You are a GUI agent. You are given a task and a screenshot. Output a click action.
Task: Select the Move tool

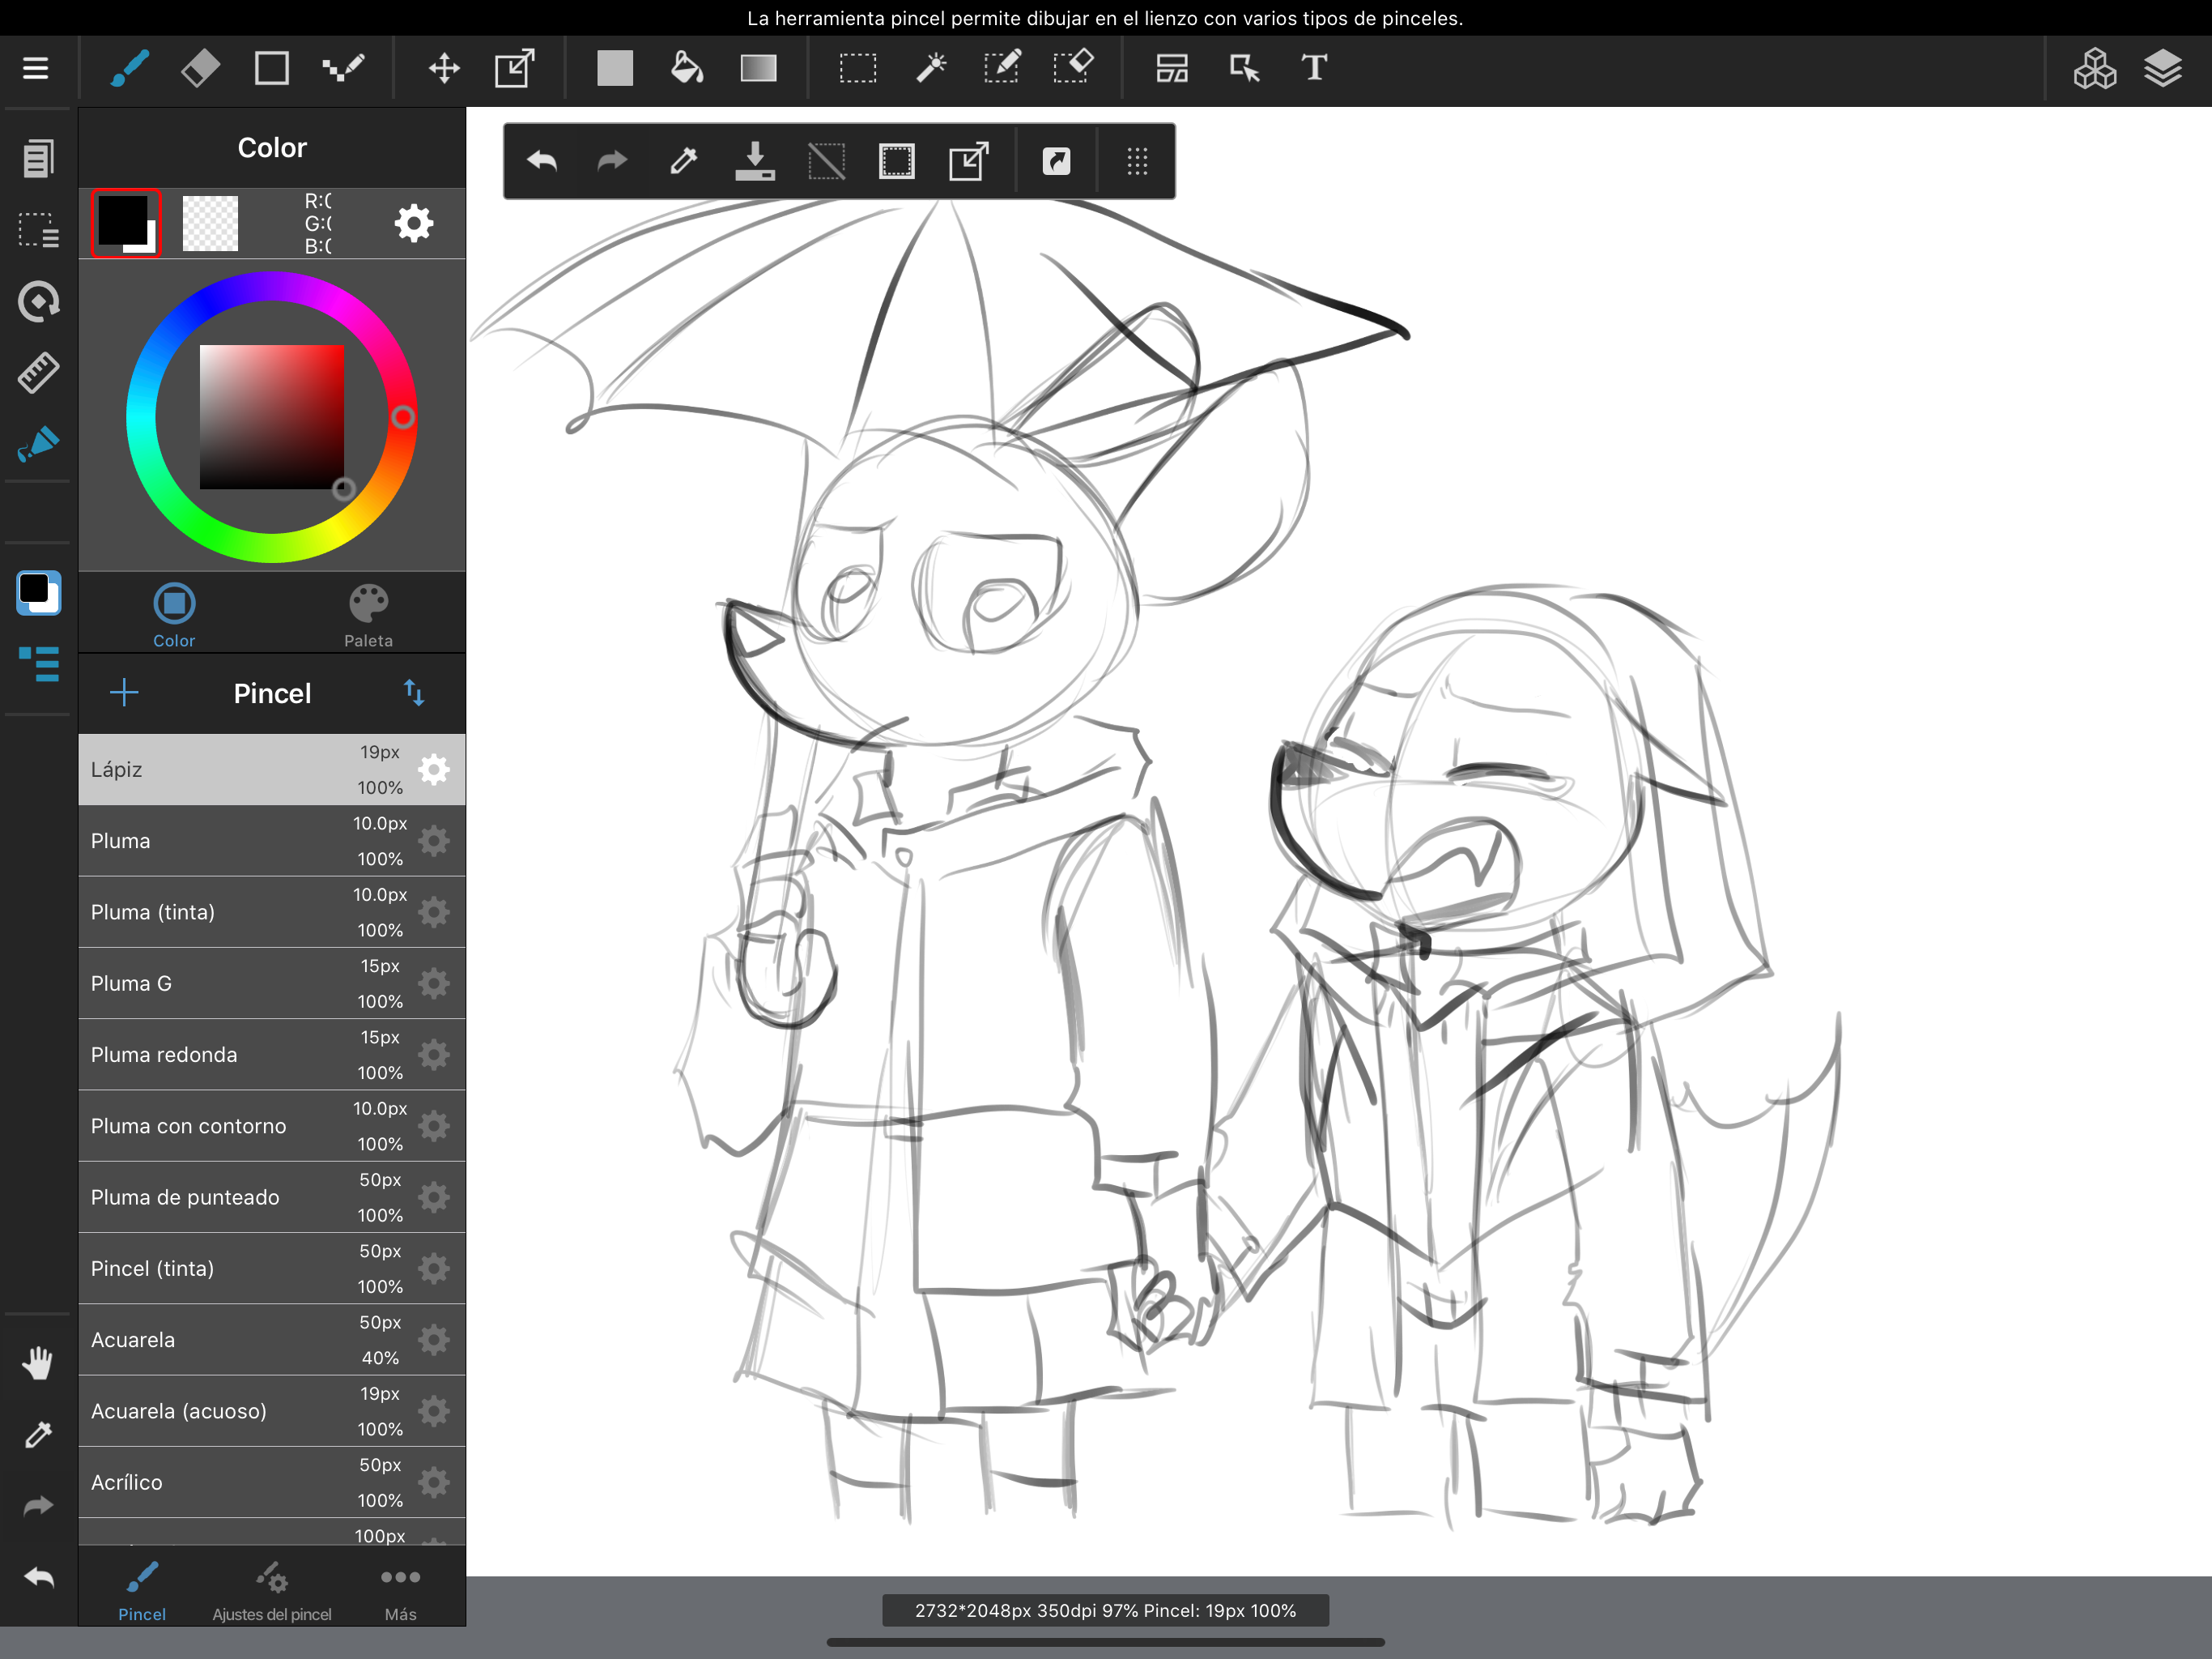point(444,68)
